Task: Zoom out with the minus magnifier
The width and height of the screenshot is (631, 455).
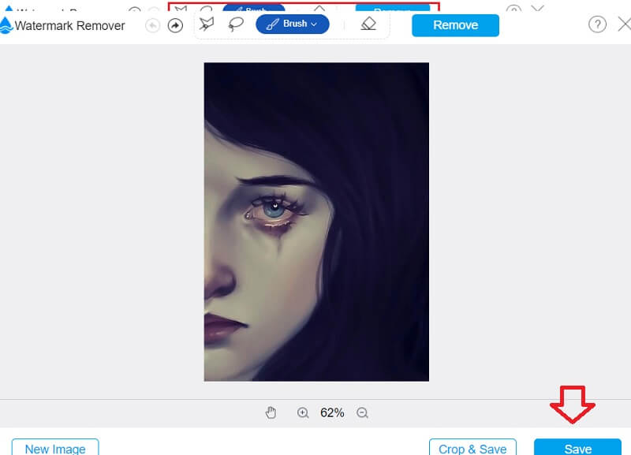Action: (x=362, y=412)
